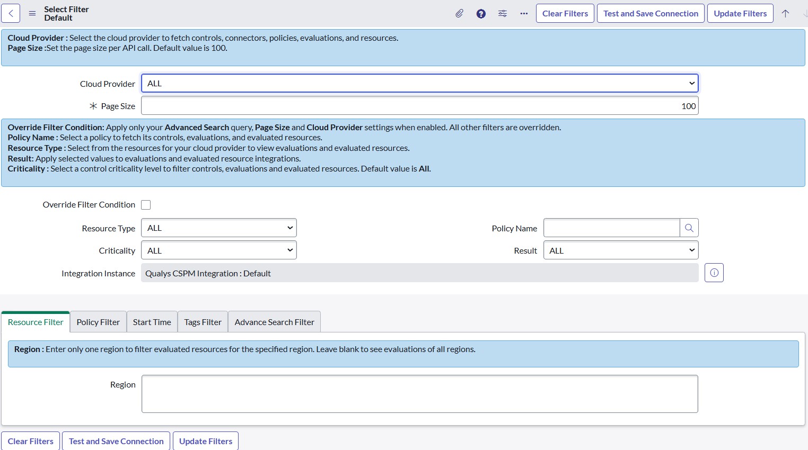The height and width of the screenshot is (450, 808).
Task: Open the Start Time tab
Action: (x=152, y=322)
